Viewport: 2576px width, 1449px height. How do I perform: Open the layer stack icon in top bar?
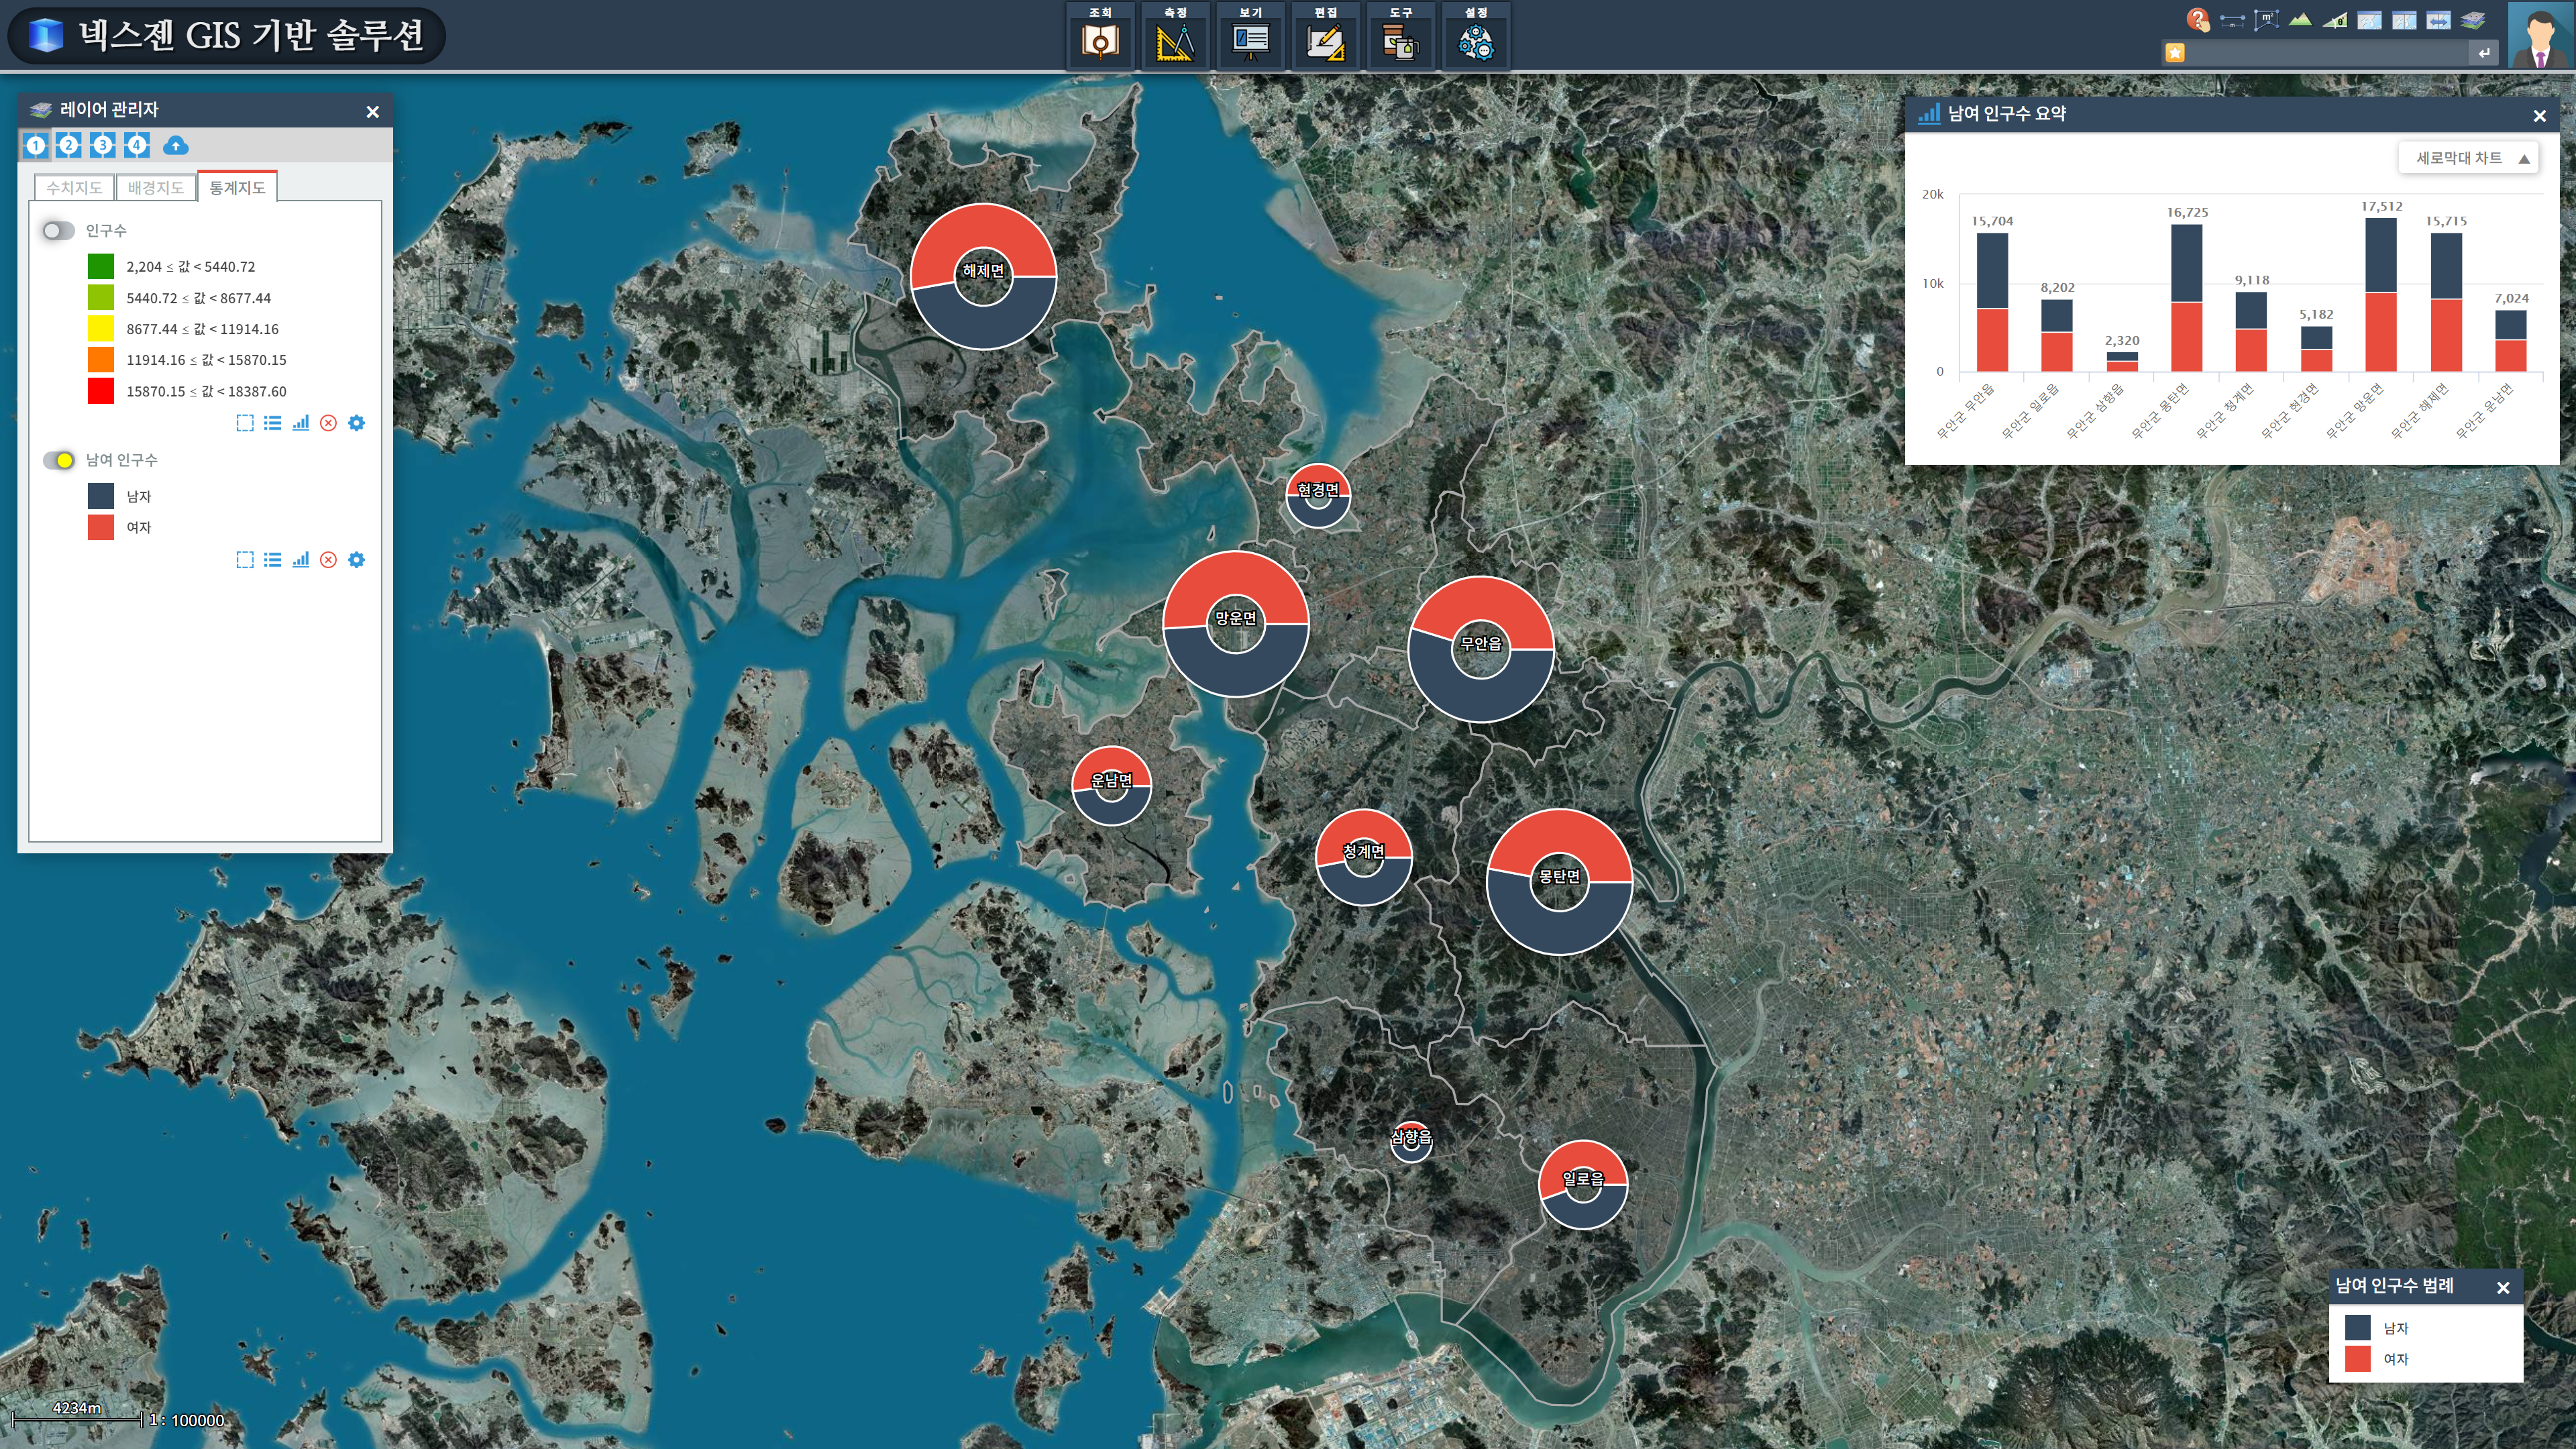coord(2473,21)
